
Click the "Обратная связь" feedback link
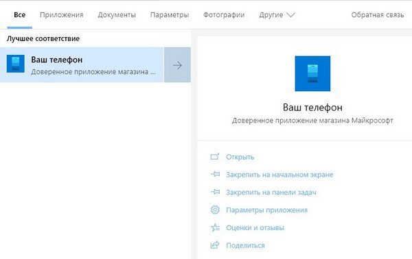[x=378, y=15]
